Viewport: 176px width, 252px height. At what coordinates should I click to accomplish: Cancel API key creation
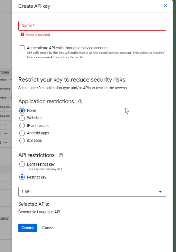click(48, 228)
